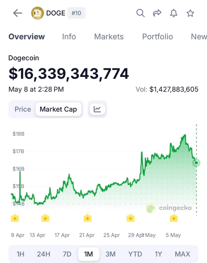Go back with the left arrow
Image resolution: width=207 pixels, height=263 pixels.
[18, 13]
